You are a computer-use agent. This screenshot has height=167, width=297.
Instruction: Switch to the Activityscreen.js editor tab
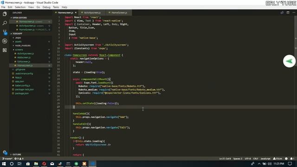coord(92,13)
